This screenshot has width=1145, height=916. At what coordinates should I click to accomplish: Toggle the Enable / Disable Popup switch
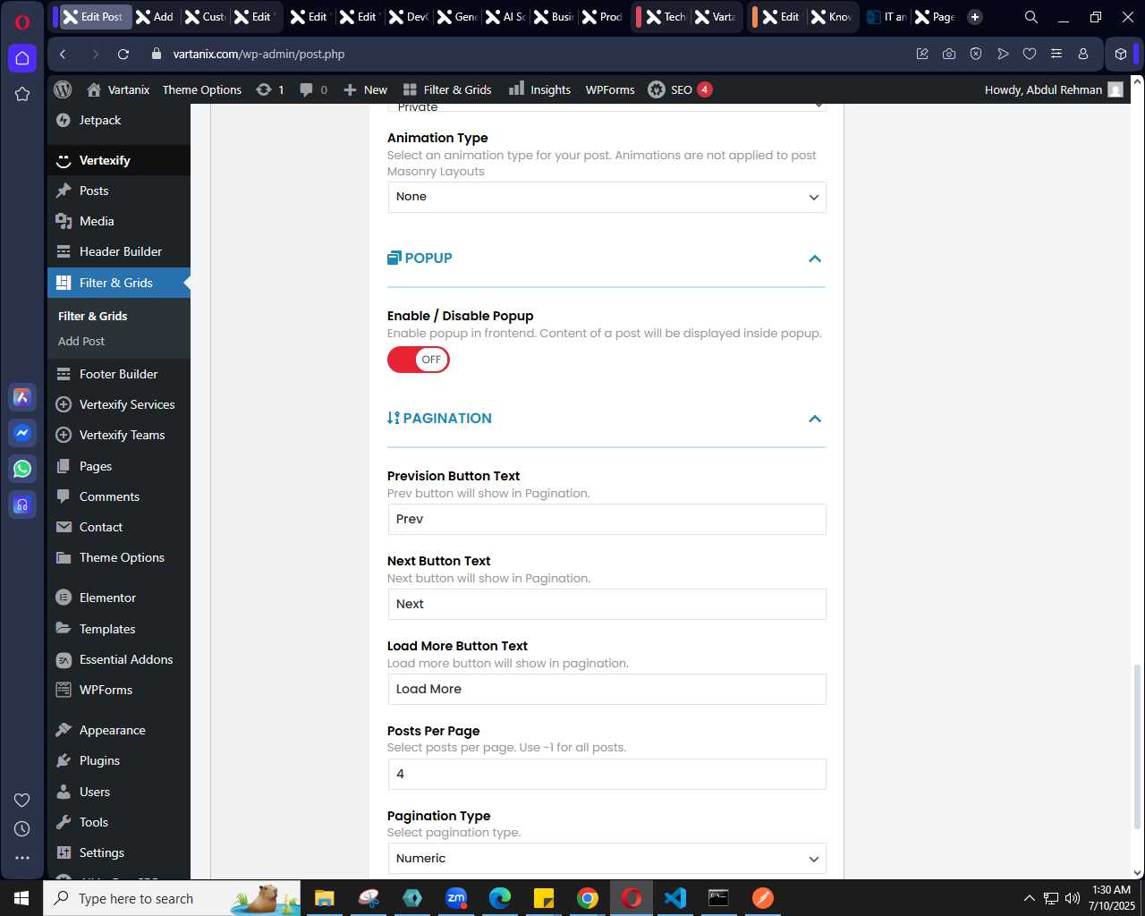pos(418,360)
